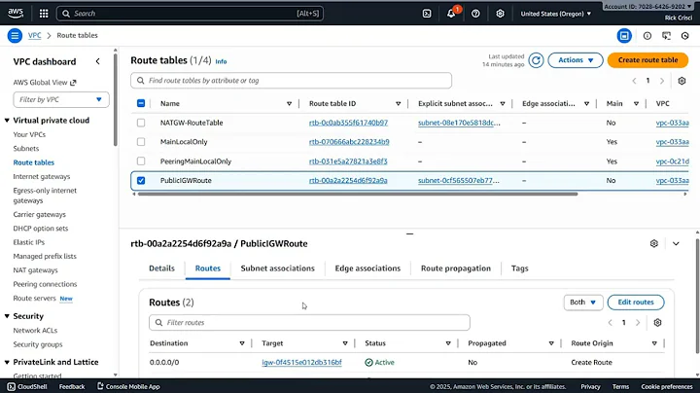Open the info circle panel icon
Image resolution: width=700 pixels, height=393 pixels.
pos(647,36)
